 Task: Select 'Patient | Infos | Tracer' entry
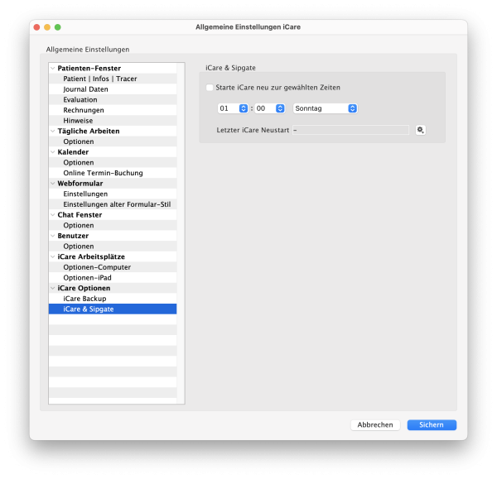coord(100,79)
